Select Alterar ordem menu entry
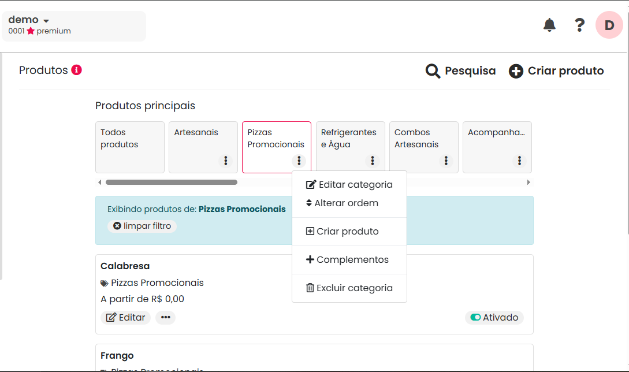The height and width of the screenshot is (372, 629). [343, 203]
